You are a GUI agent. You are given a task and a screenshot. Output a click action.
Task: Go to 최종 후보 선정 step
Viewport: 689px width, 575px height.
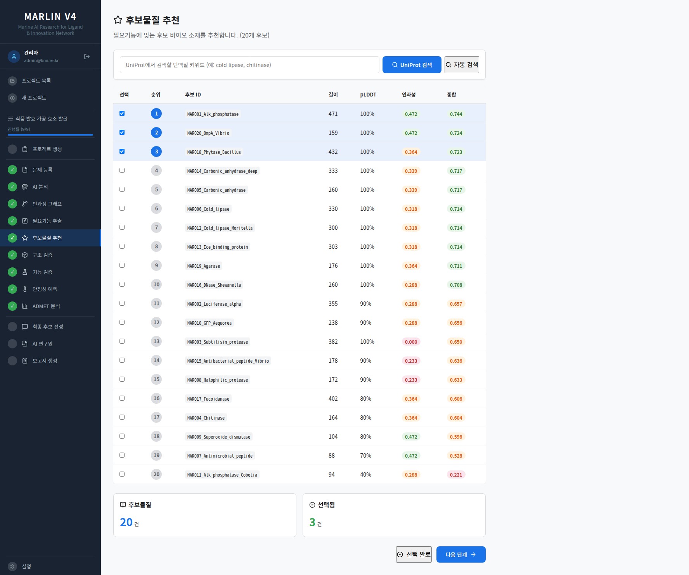pyautogui.click(x=50, y=327)
